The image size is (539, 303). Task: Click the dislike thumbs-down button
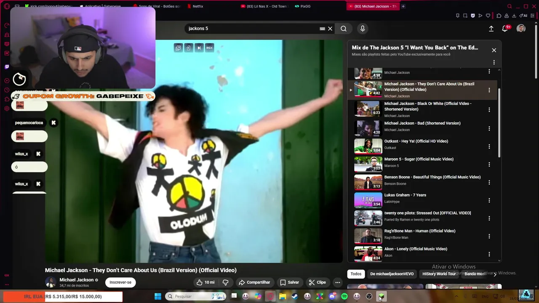coord(225,282)
